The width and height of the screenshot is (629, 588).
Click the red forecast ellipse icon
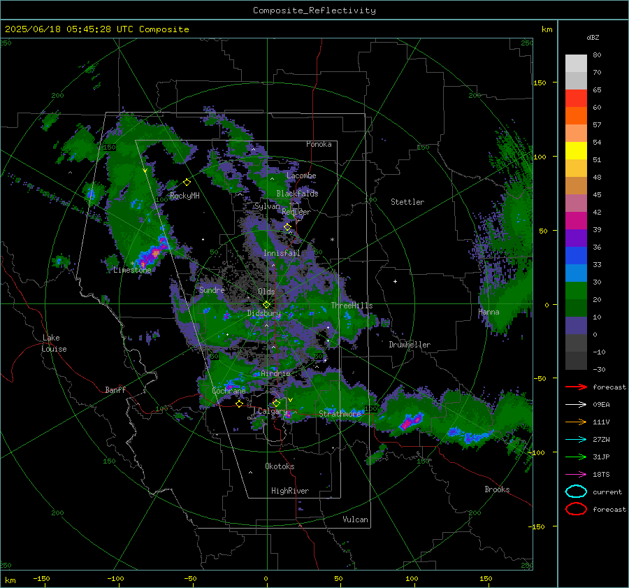click(576, 509)
